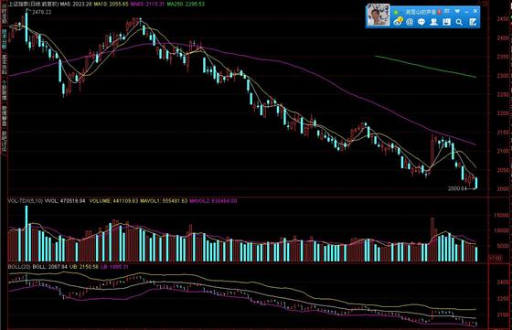The height and width of the screenshot is (330, 512).
Task: Select the 2000.84 low price marker
Action: point(457,188)
